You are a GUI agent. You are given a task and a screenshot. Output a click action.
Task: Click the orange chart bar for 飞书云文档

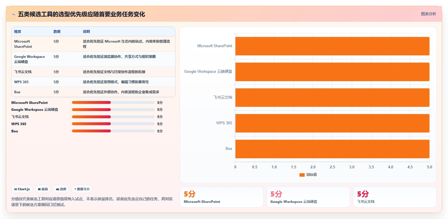[x=332, y=98]
